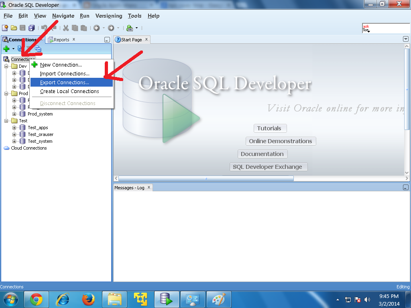Open the editor tab list dropdown
The image size is (411, 308).
[x=405, y=39]
